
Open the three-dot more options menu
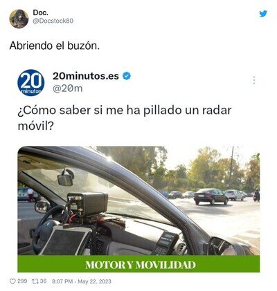tap(254, 80)
